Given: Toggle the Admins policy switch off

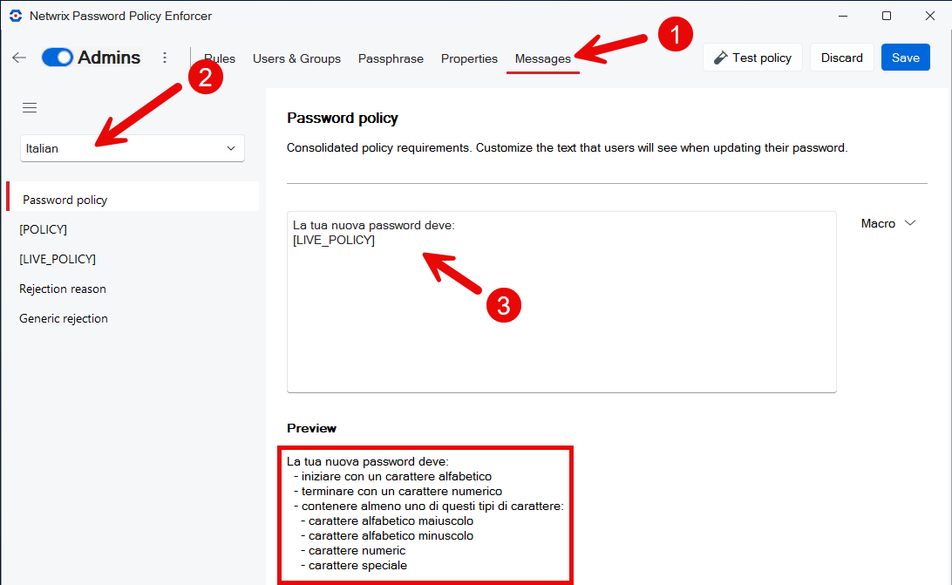Looking at the screenshot, I should point(58,58).
